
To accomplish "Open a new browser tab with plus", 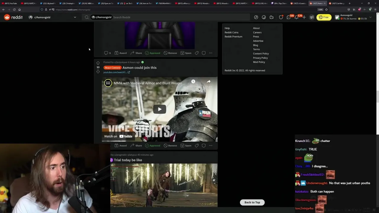I will (349, 3).
